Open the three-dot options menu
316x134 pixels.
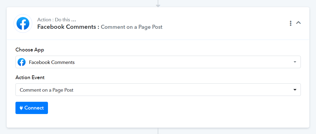point(290,23)
